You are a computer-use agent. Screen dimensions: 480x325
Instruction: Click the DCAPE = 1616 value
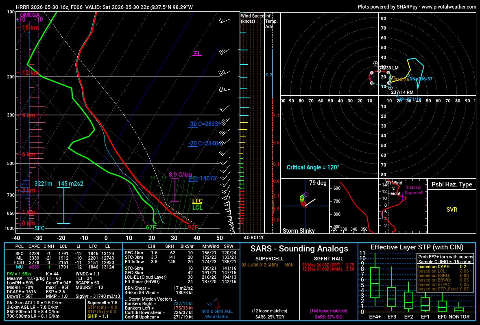[21, 292]
